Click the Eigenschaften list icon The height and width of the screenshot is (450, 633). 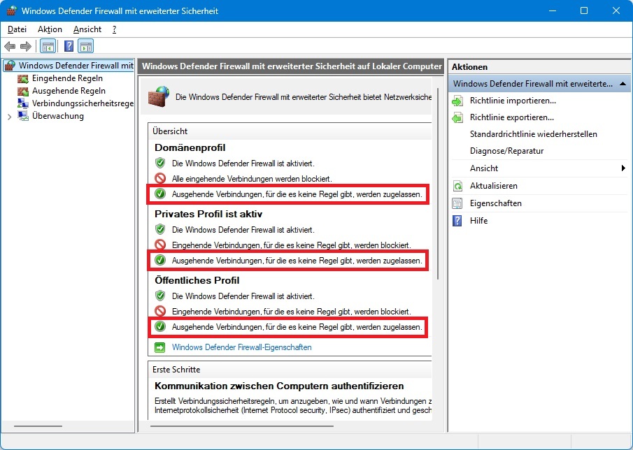[457, 203]
